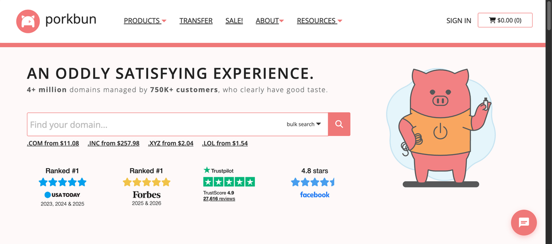Screen dimensions: 552x244
Task: Click the Trustpilot green stars rating
Action: 229,182
